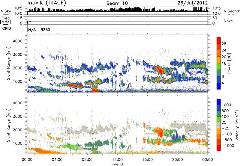Screen dimensions: 240x166
Task: Click the "Inuvik (fitACF)" title text
Action: coord(47,3)
